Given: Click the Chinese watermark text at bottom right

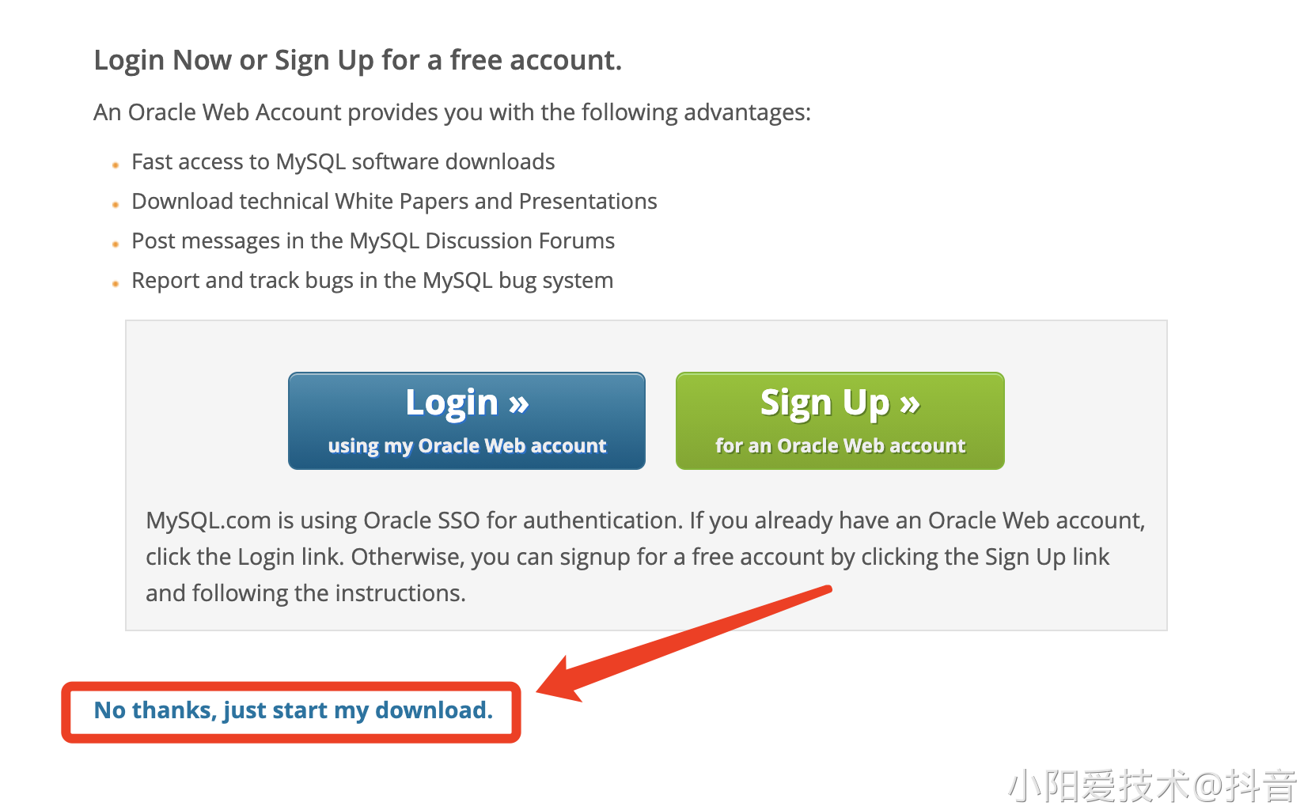Looking at the screenshot, I should (1152, 785).
